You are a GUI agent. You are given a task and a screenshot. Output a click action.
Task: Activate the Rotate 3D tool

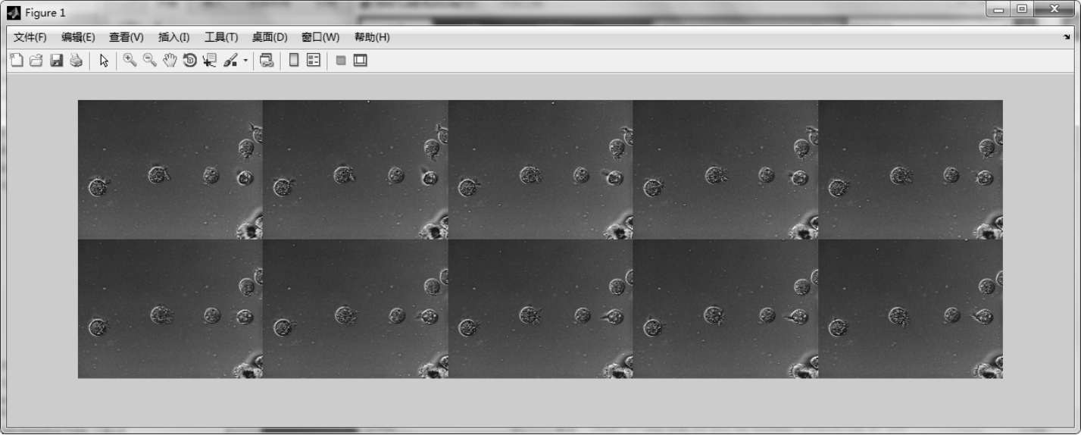pos(189,61)
